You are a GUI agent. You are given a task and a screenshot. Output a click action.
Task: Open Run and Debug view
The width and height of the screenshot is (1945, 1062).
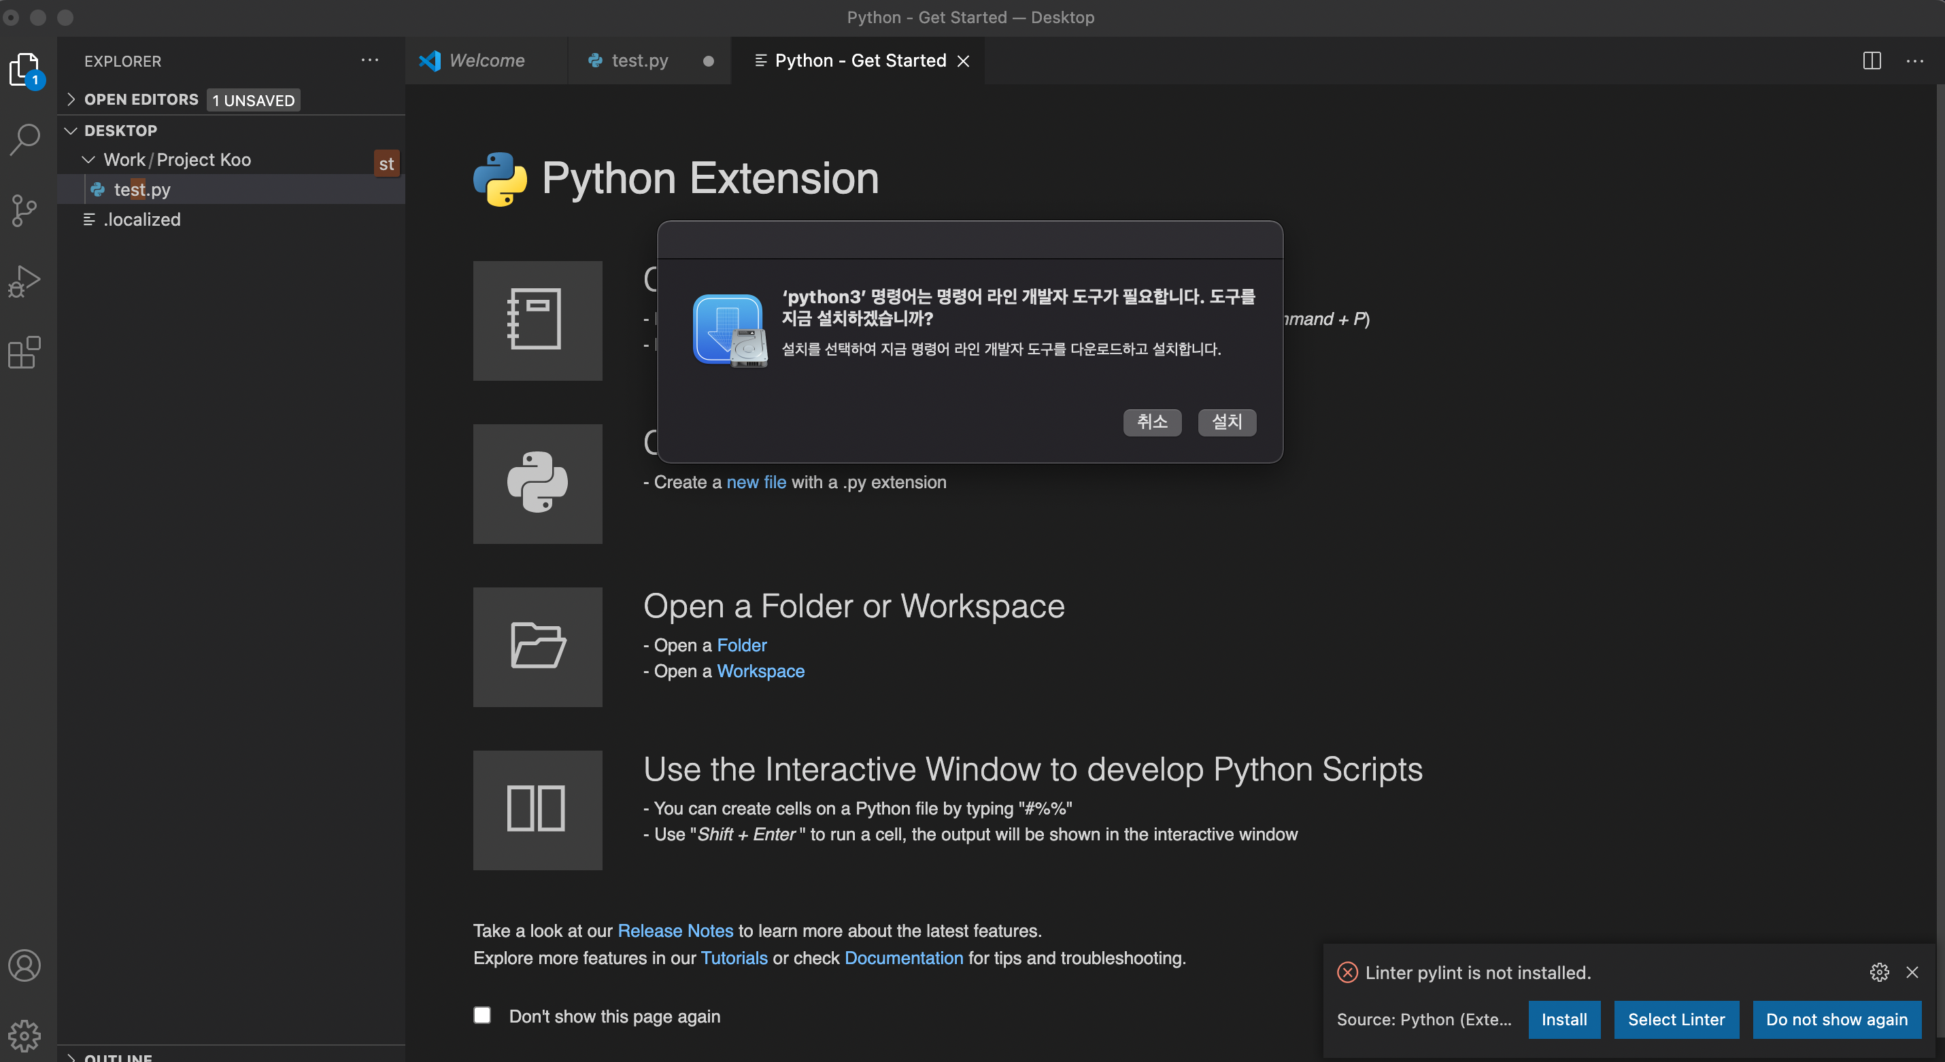pos(25,281)
